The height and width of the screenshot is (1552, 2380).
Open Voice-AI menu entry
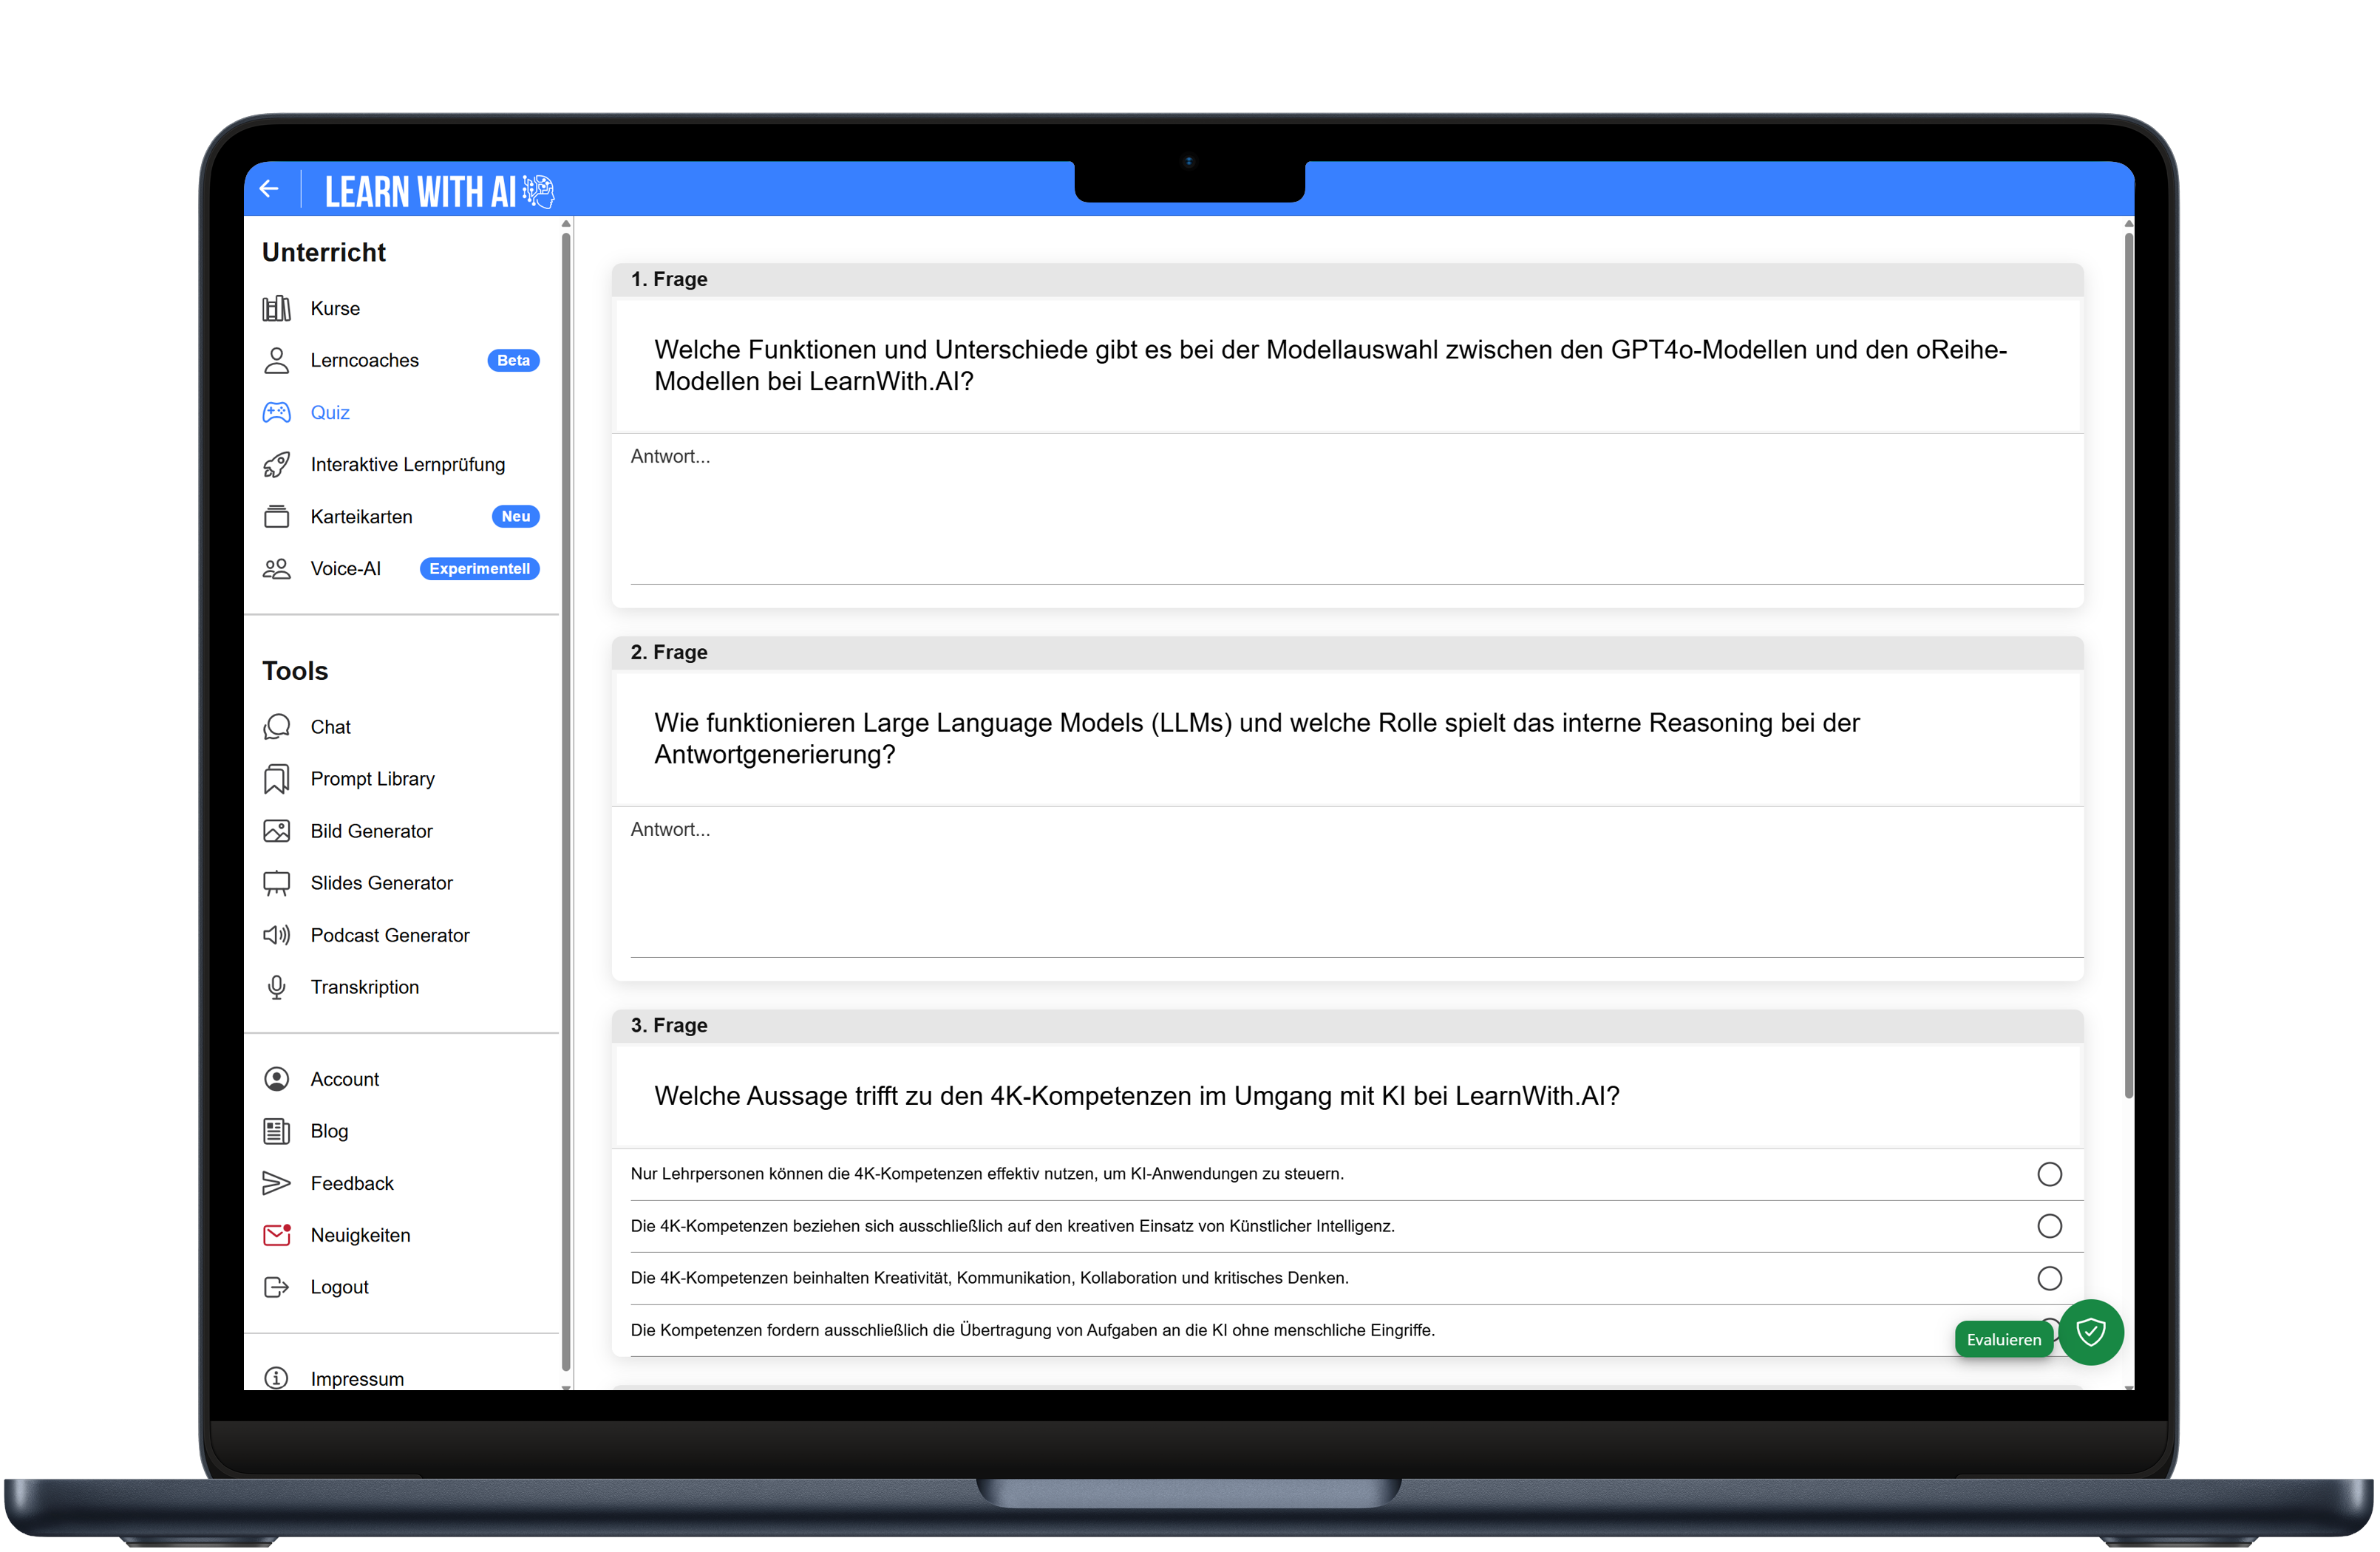(x=345, y=569)
